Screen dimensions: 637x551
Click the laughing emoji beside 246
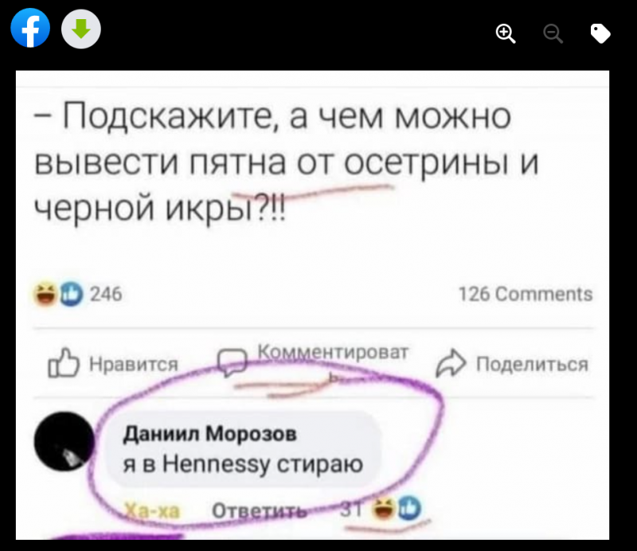[x=45, y=294]
